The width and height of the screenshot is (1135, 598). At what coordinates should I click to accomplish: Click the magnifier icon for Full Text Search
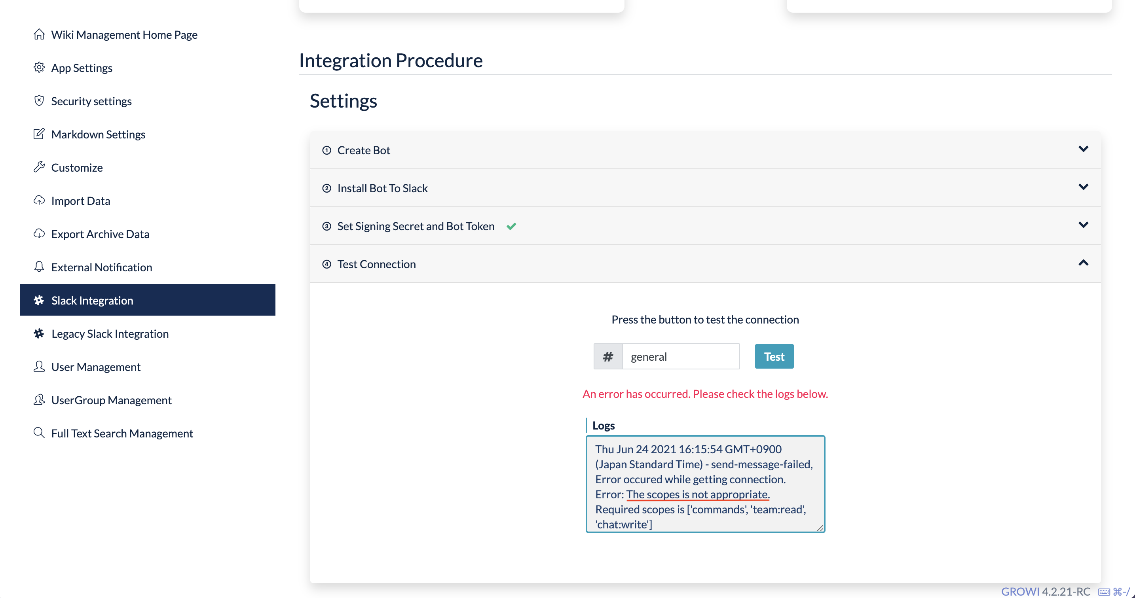click(x=39, y=433)
